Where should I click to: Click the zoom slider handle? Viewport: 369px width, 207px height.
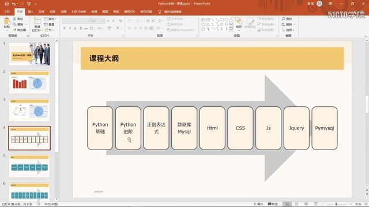coord(336,204)
